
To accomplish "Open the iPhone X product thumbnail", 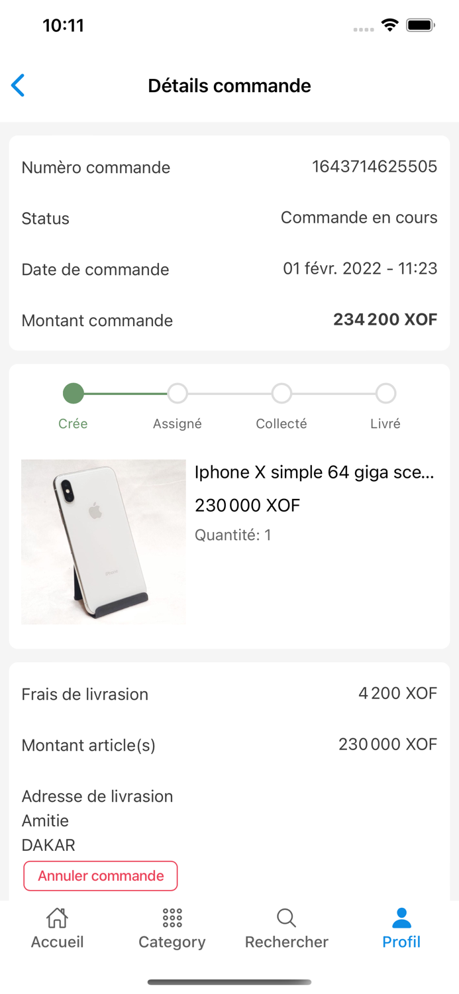I will tap(103, 541).
